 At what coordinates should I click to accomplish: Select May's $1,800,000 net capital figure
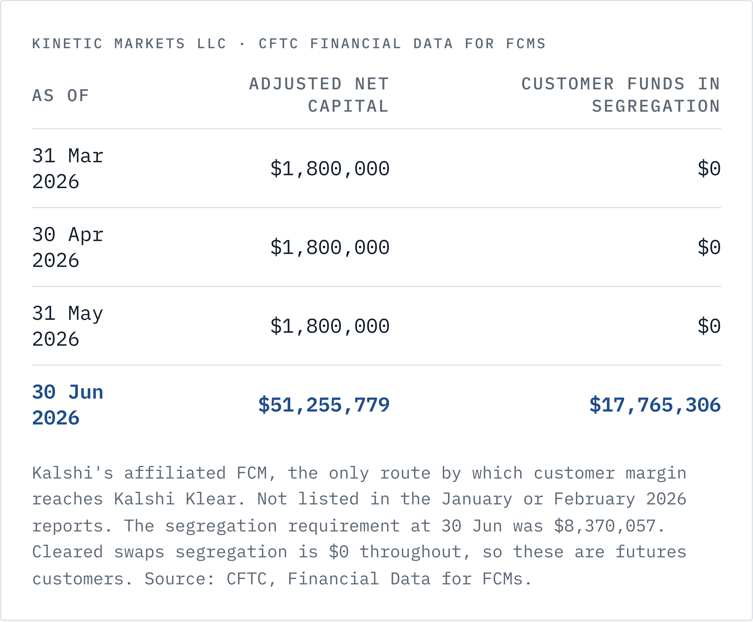(330, 326)
